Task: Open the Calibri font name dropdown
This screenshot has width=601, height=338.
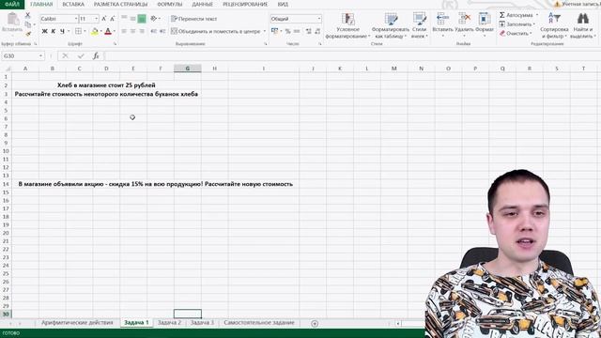Action: point(75,19)
